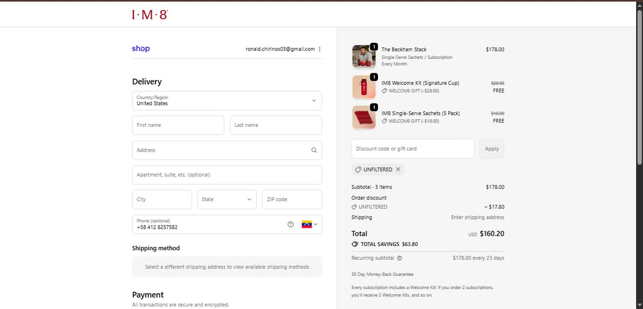Open phone number help question icon
This screenshot has height=309, width=643.
coord(291,225)
